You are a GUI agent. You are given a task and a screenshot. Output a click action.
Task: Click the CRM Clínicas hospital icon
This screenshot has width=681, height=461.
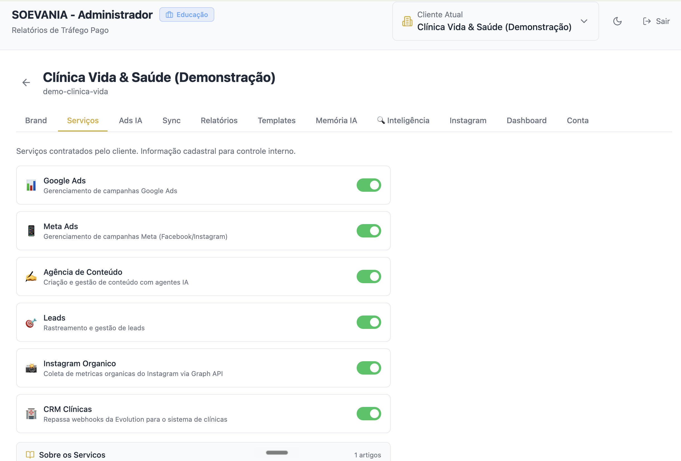pyautogui.click(x=31, y=414)
